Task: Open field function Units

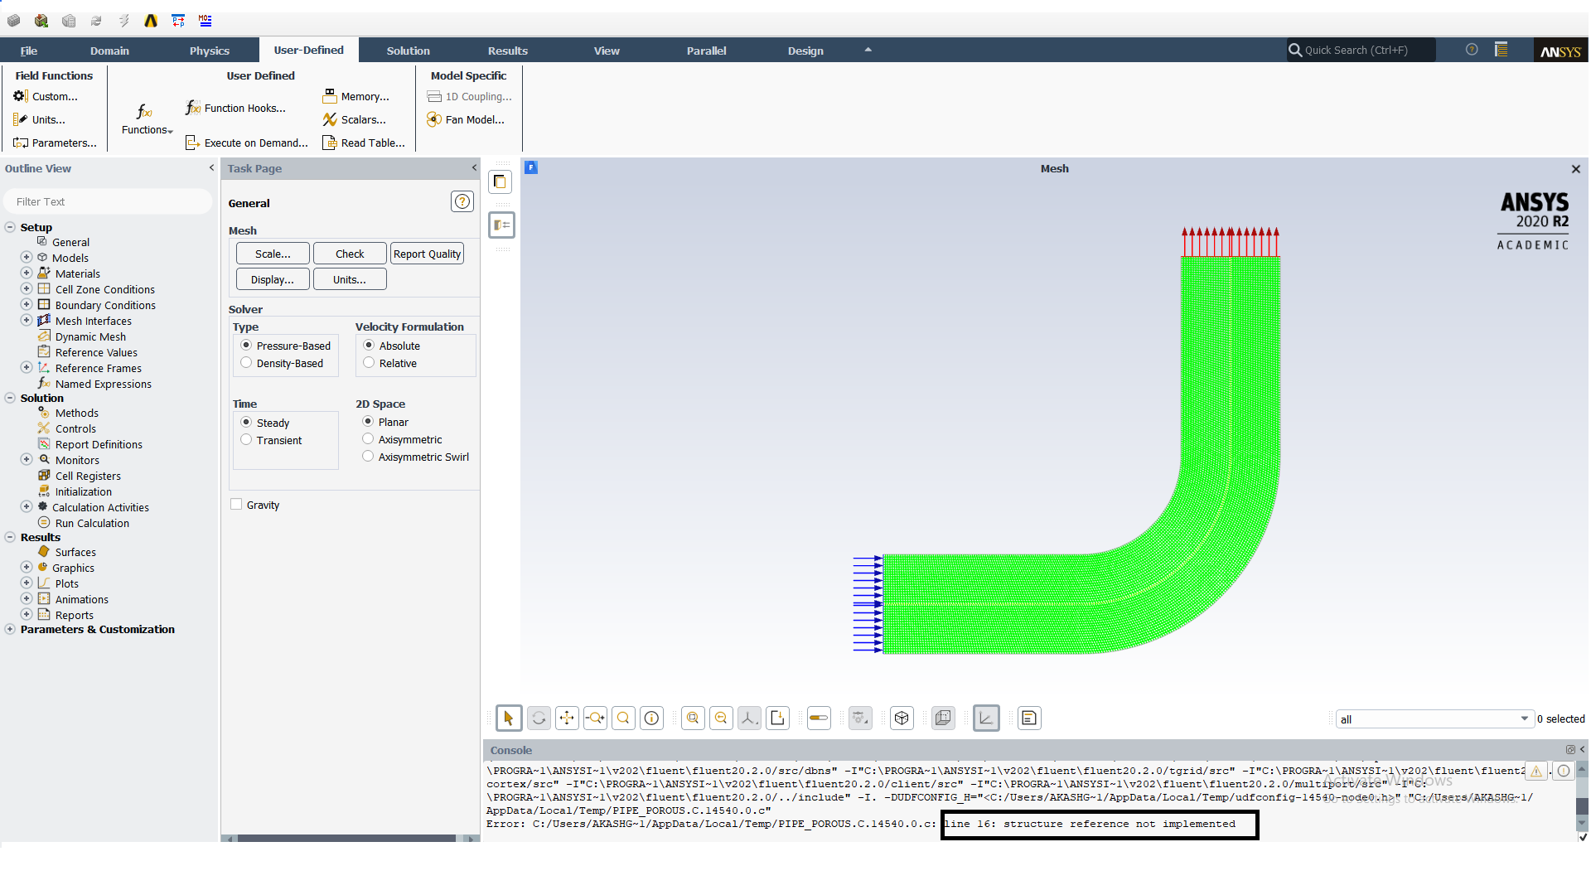Action: [40, 120]
